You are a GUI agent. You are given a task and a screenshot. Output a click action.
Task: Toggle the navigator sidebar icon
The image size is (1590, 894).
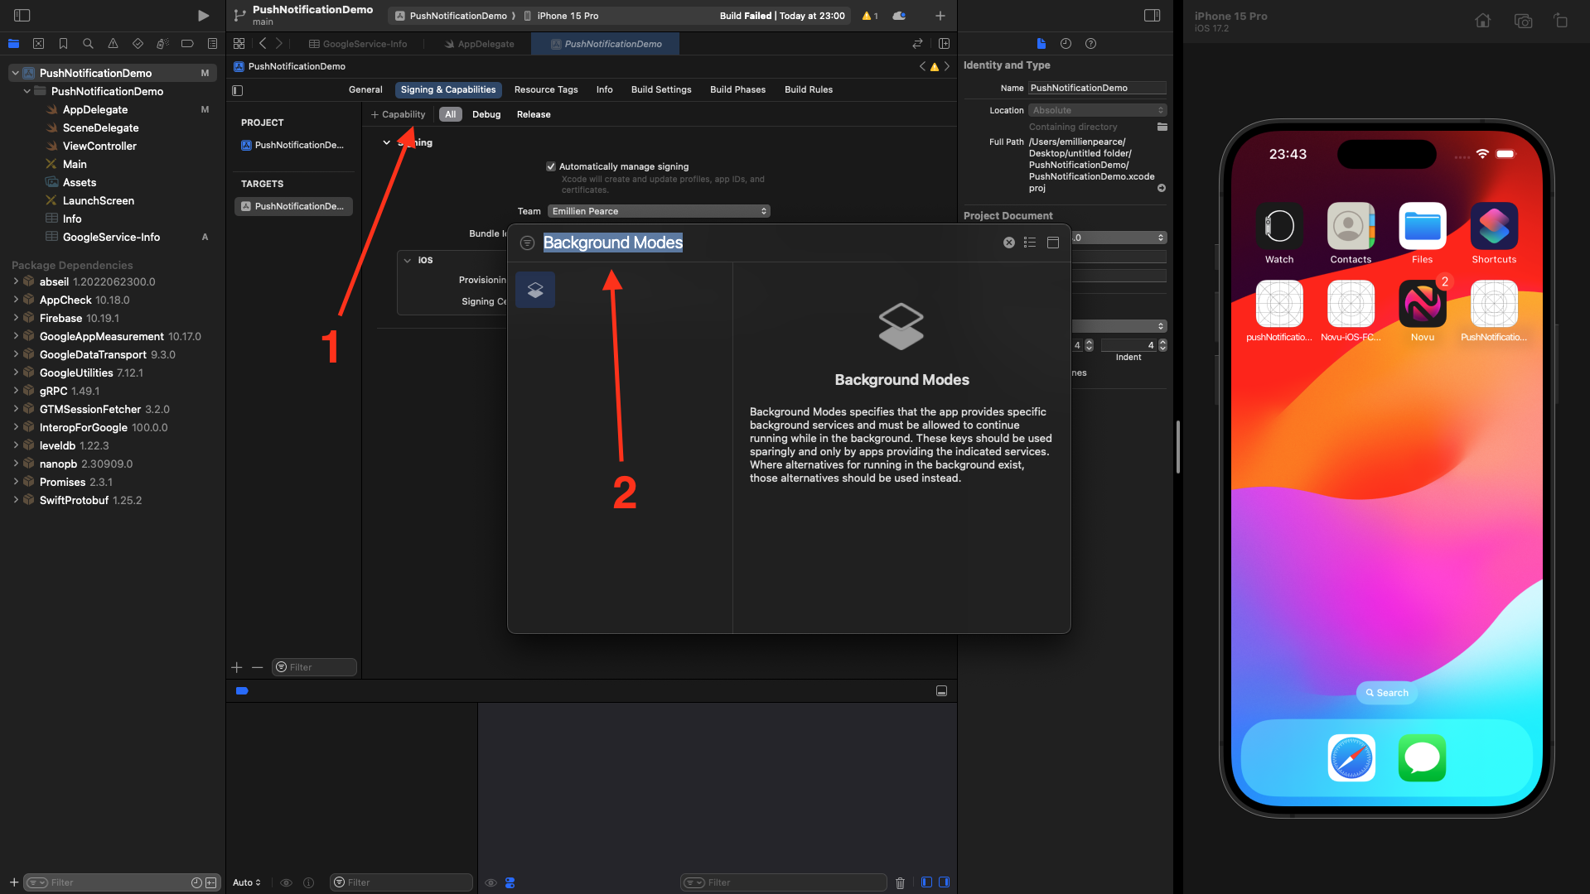[22, 15]
